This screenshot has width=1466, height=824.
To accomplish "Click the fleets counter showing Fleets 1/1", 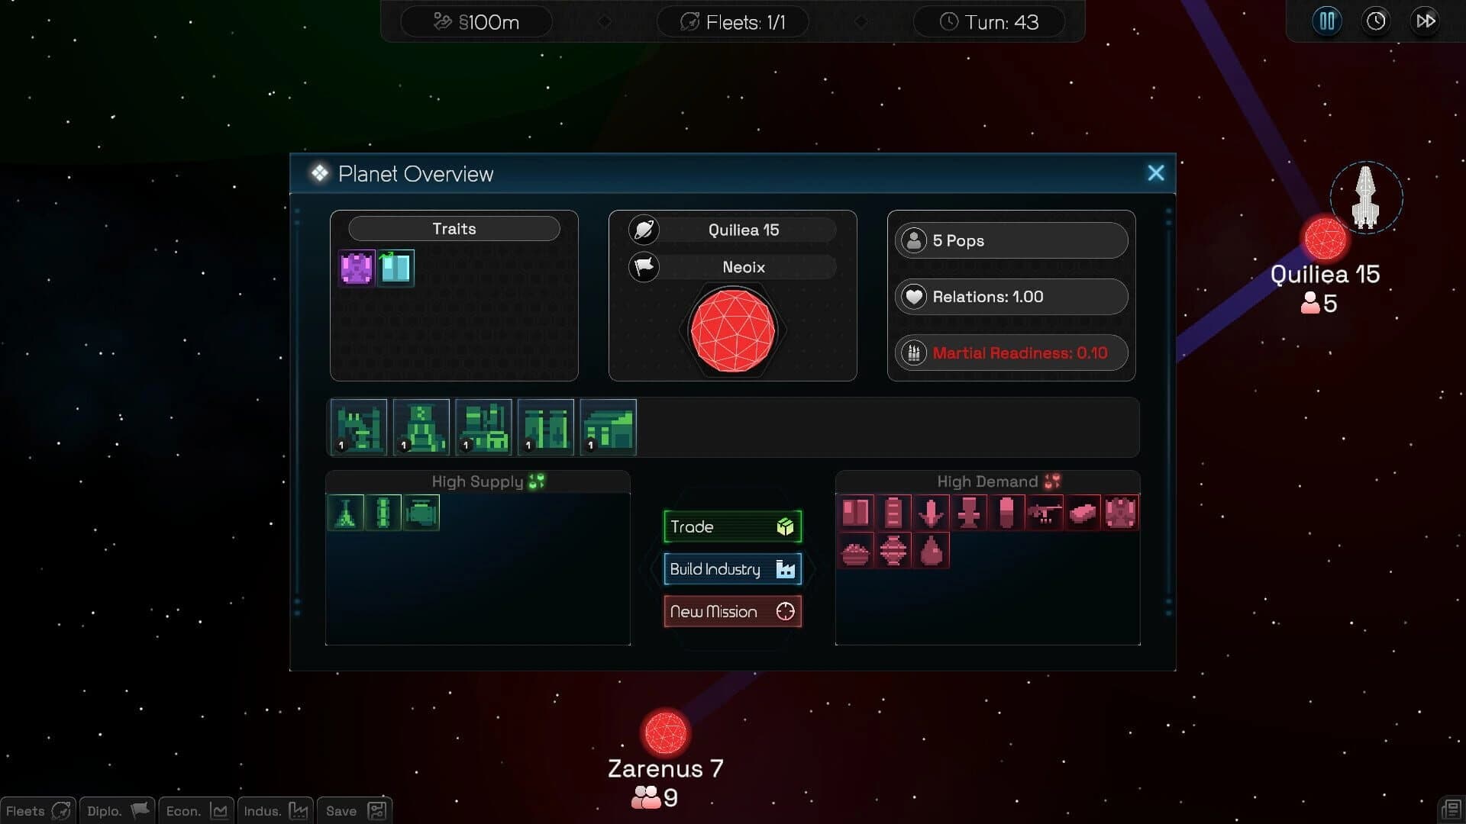I will [732, 21].
